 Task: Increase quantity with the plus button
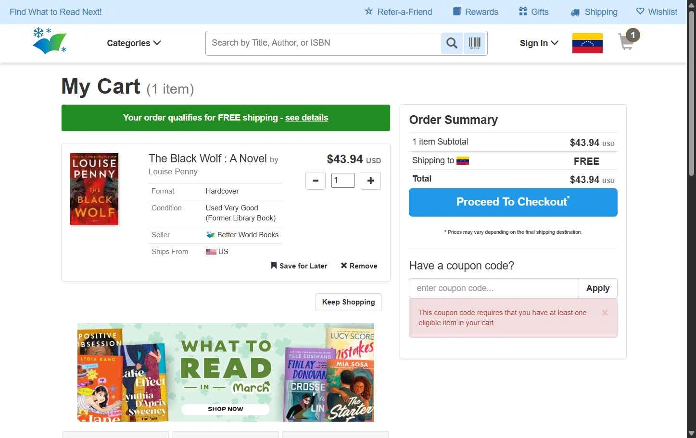click(370, 181)
